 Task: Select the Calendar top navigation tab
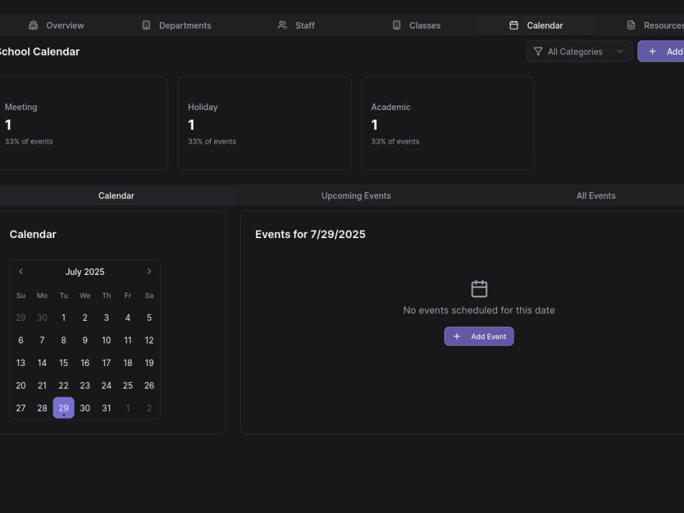pos(536,25)
